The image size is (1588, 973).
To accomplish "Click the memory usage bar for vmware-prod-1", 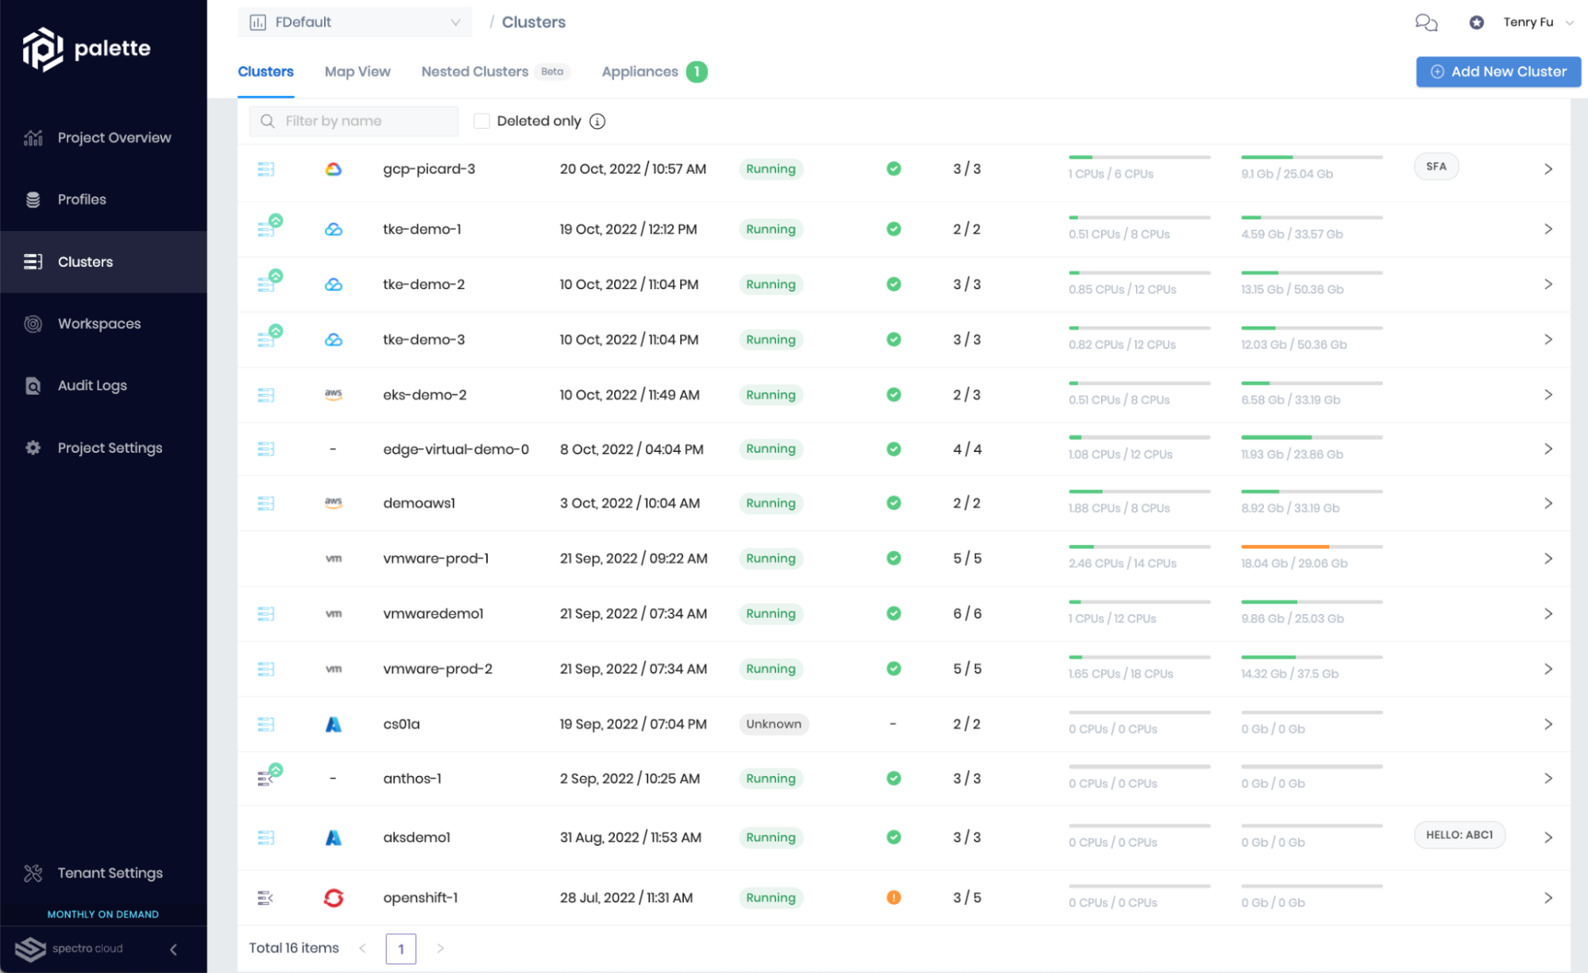I will tap(1311, 547).
